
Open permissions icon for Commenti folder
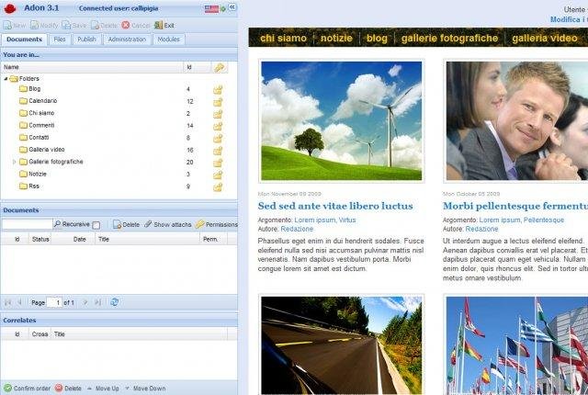pyautogui.click(x=218, y=126)
